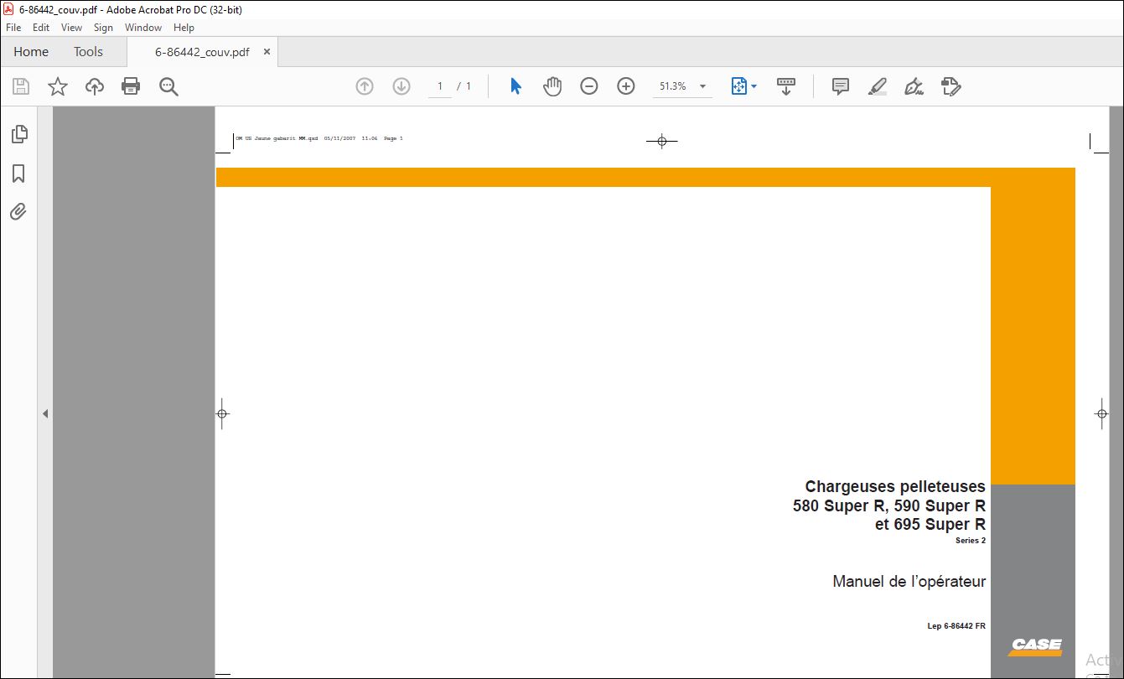The image size is (1124, 679).
Task: Switch to the Tools tab
Action: (x=88, y=52)
